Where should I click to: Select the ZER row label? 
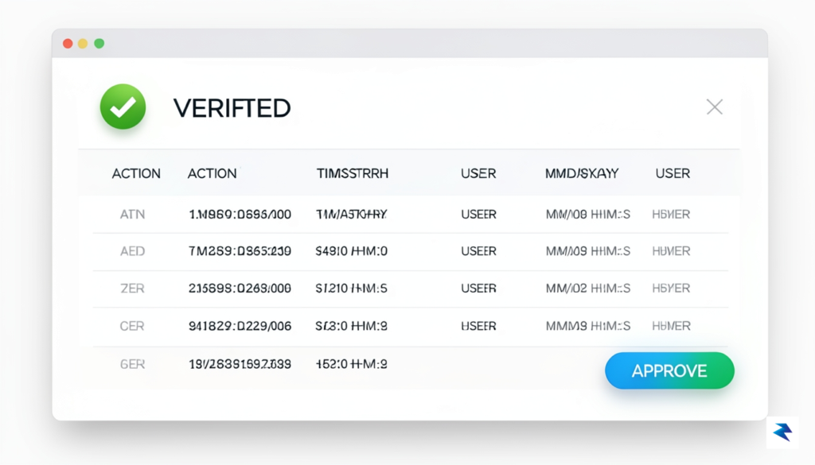click(x=133, y=289)
